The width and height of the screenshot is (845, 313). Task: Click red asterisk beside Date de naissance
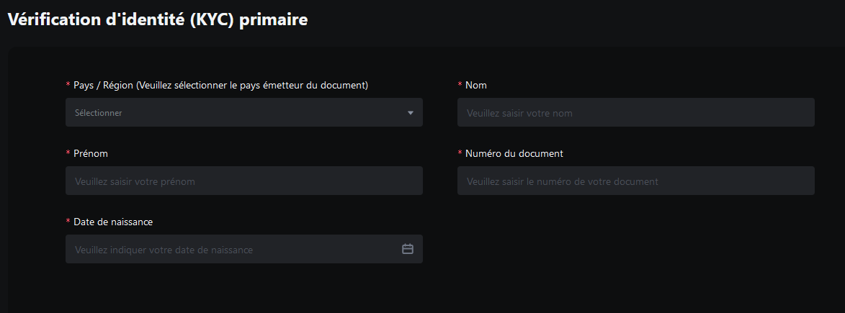pos(68,222)
